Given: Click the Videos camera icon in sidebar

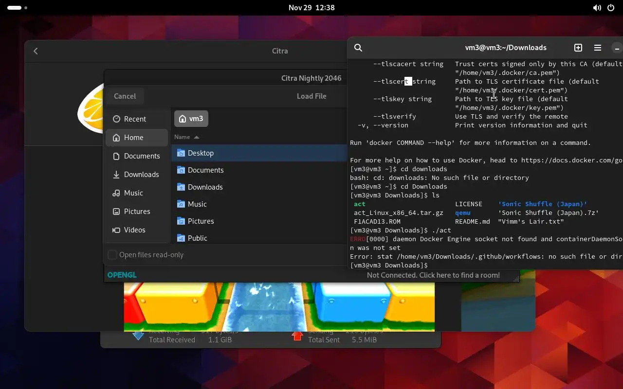Looking at the screenshot, I should tap(116, 230).
